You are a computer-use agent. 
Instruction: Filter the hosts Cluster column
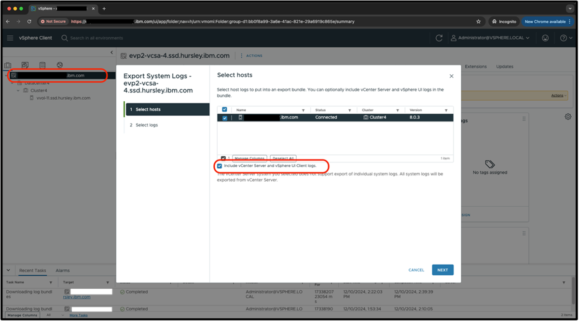[x=398, y=110]
